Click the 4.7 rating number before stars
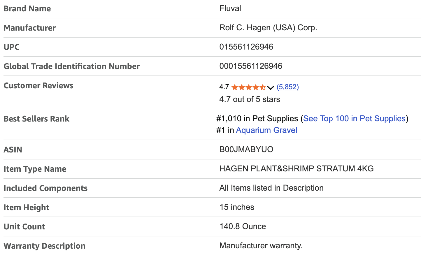The width and height of the screenshot is (428, 253). coord(224,87)
